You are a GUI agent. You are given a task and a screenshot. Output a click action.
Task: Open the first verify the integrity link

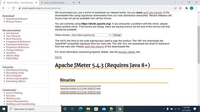pos(152,12)
